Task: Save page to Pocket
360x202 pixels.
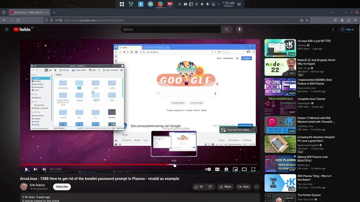Action: (335, 20)
